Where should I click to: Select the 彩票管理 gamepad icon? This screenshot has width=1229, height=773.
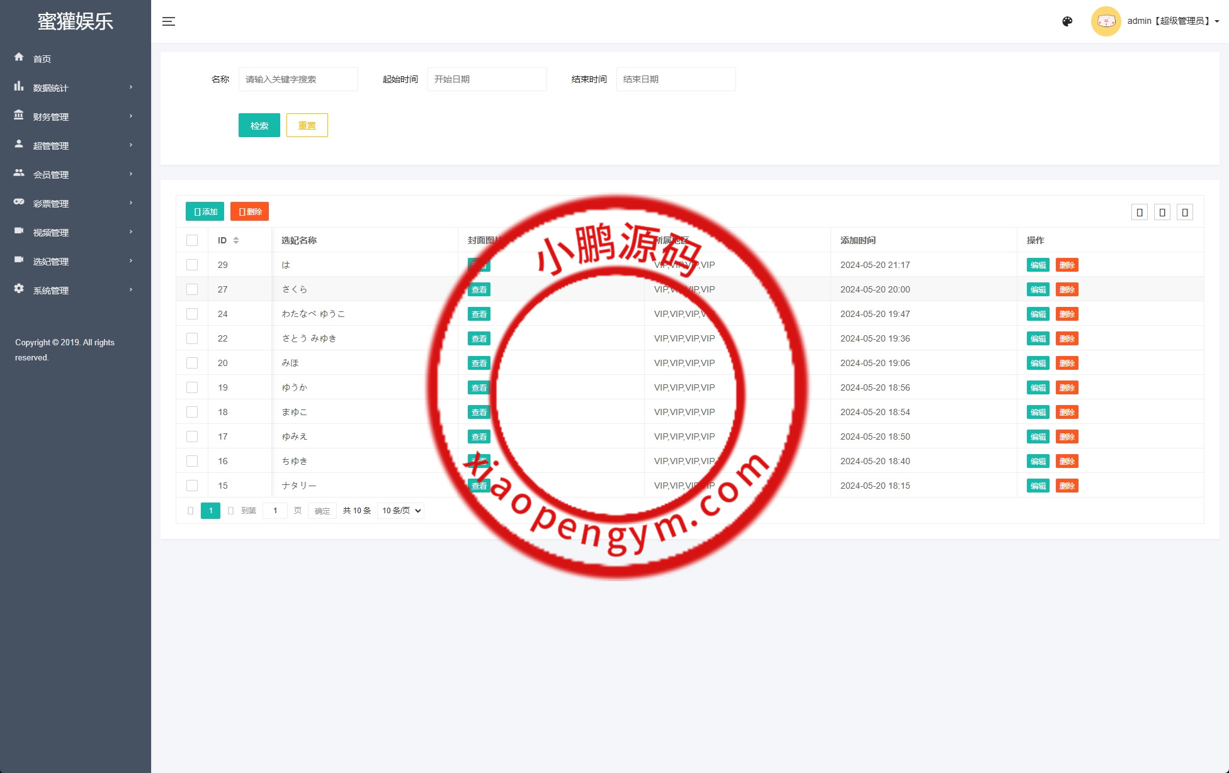(x=19, y=203)
